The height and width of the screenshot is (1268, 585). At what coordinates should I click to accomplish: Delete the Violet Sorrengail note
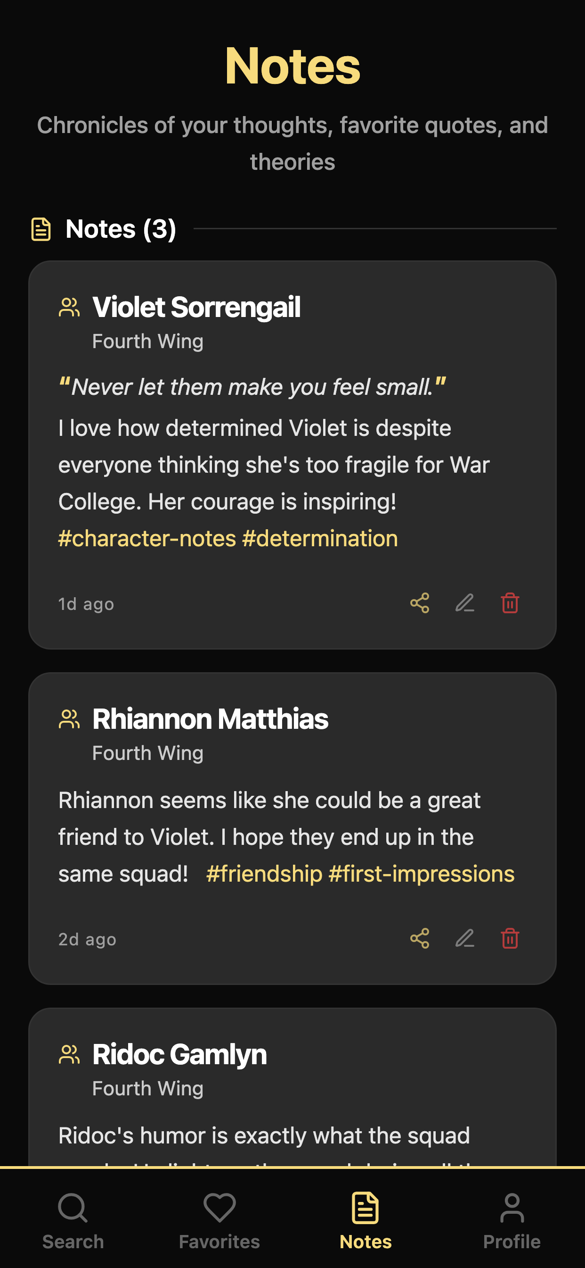coord(509,603)
